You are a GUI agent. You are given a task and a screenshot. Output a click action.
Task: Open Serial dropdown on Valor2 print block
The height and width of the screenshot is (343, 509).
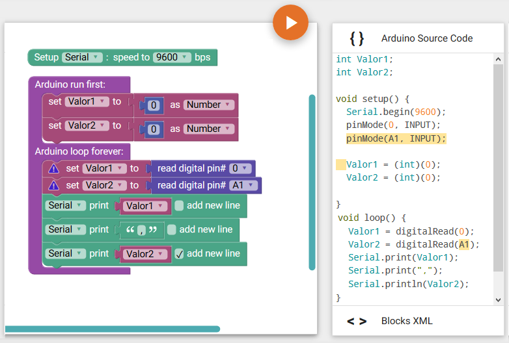pyautogui.click(x=66, y=253)
